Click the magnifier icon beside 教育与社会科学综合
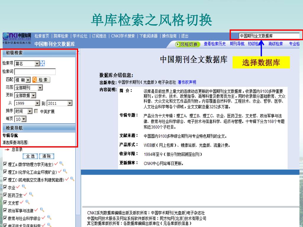The image size is (303, 227). [x=49, y=217]
